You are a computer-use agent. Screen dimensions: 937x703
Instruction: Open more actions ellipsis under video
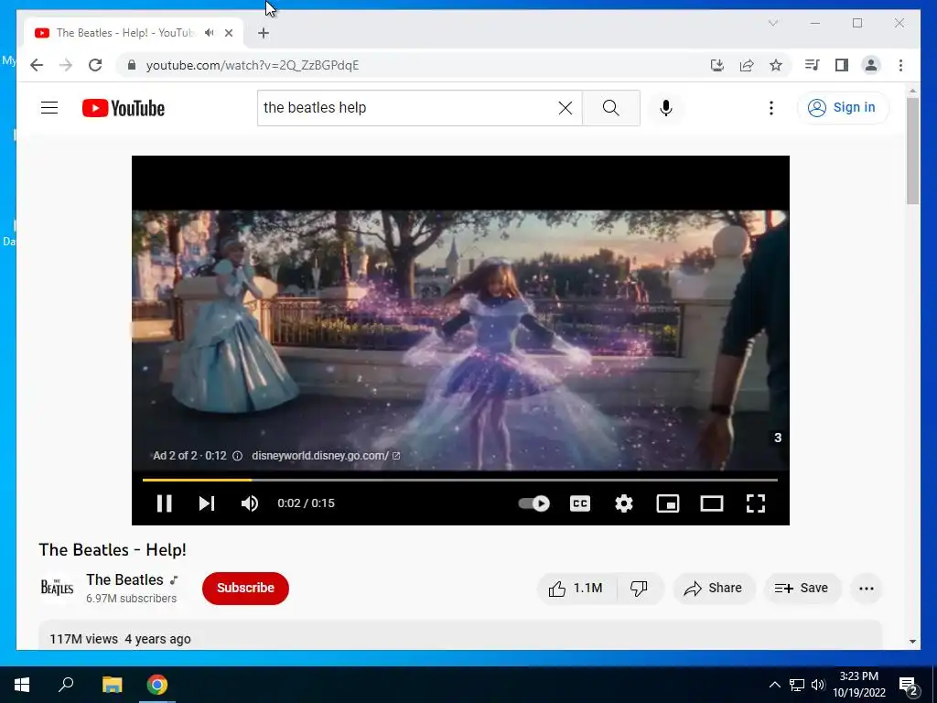[x=867, y=589]
